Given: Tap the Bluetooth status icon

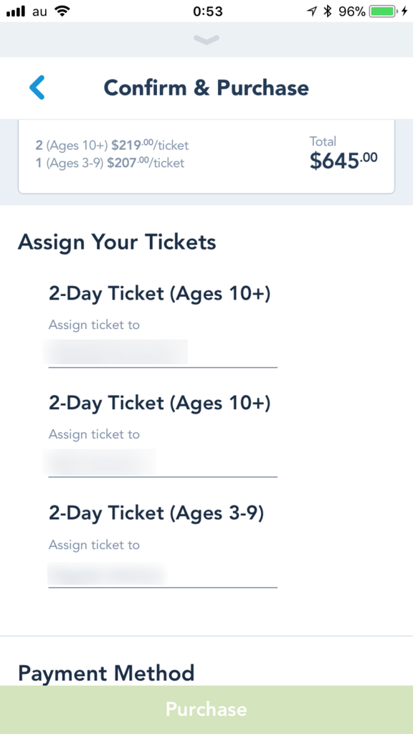Looking at the screenshot, I should tap(328, 11).
